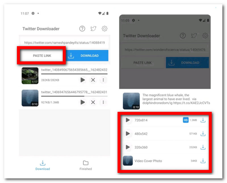Click the HD badge on 720x814 row
This screenshot has width=227, height=183.
click(x=186, y=120)
